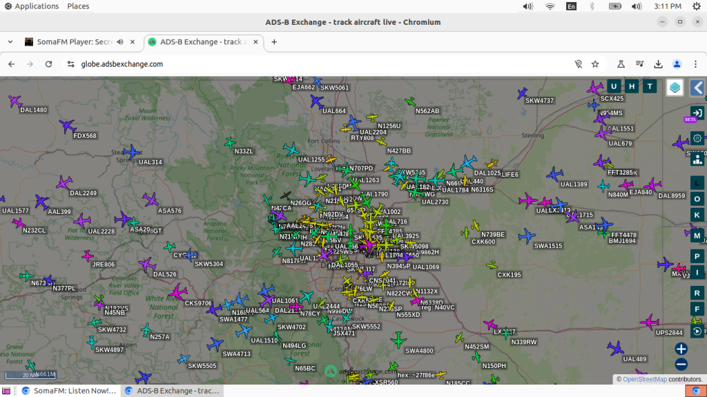Select the CXK195 aircraft icon
The image size is (707, 397).
(x=492, y=265)
